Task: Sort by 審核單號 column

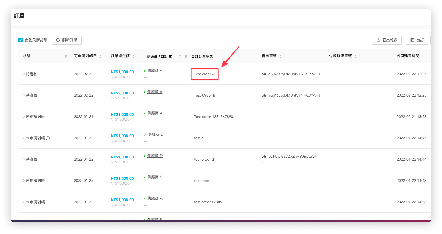Action: tap(281, 56)
